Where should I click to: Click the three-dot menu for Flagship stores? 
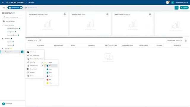coord(22,52)
